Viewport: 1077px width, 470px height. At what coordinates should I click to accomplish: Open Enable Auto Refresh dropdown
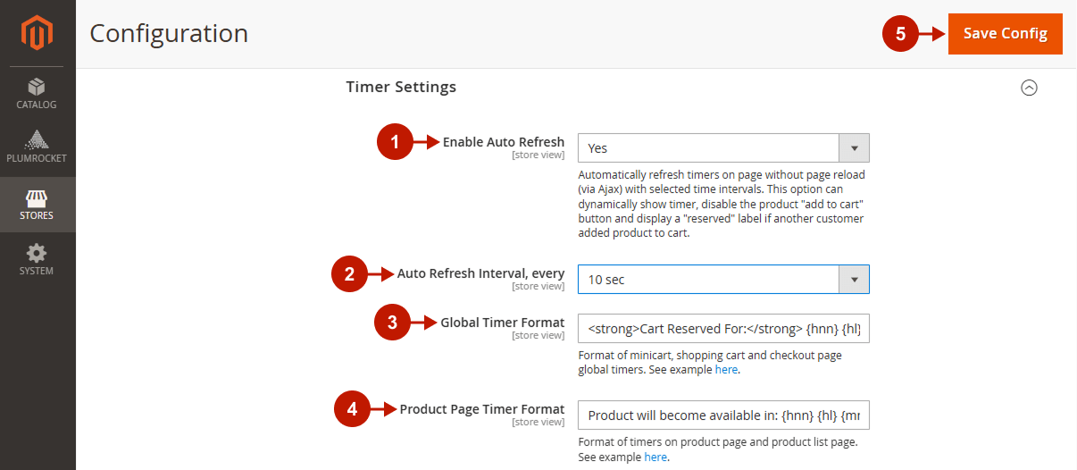pyautogui.click(x=709, y=148)
